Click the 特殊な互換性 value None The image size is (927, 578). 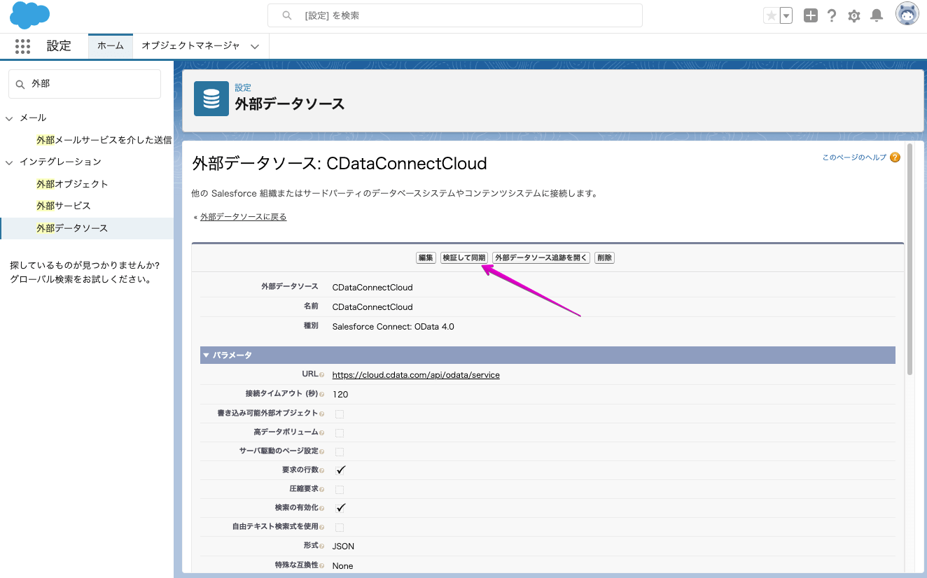(x=343, y=566)
